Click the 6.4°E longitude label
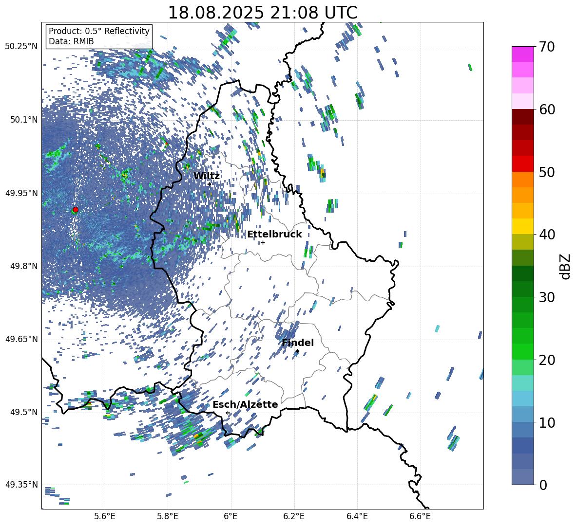Image resolution: width=577 pixels, height=526 pixels. [357, 516]
